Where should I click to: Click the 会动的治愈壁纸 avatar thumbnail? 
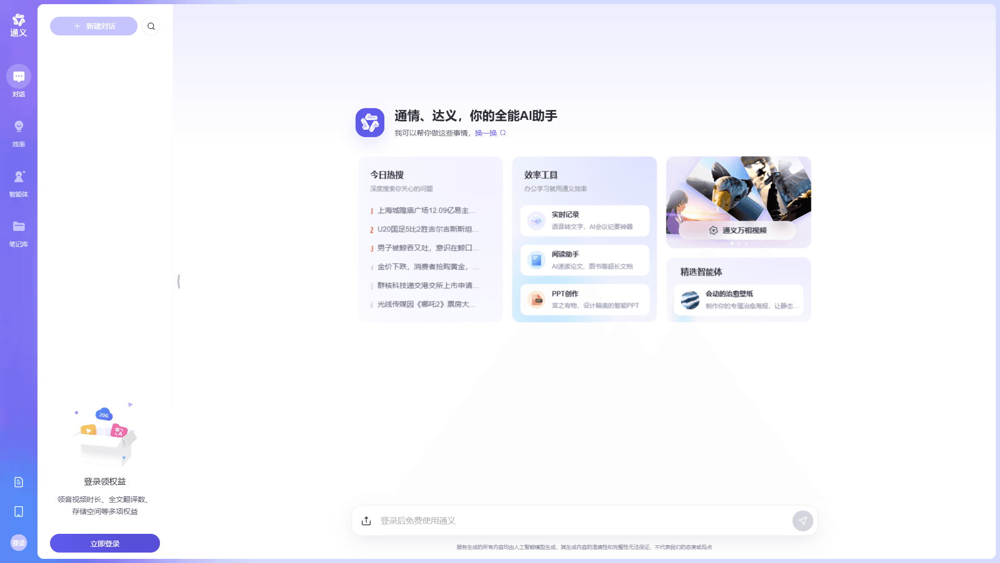(x=690, y=300)
